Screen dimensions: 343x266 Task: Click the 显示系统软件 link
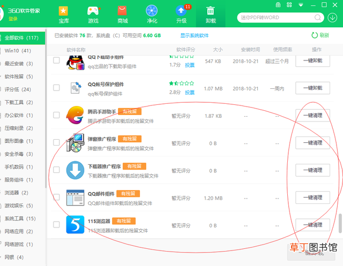pyautogui.click(x=194, y=35)
